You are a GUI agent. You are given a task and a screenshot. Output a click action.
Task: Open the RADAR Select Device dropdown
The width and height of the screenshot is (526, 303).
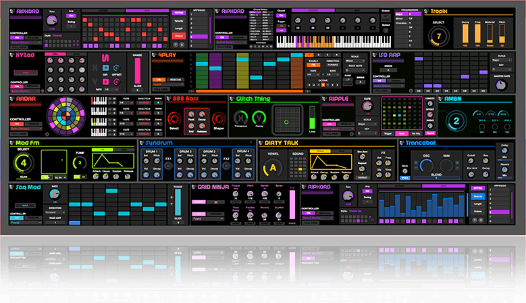[x=26, y=129]
